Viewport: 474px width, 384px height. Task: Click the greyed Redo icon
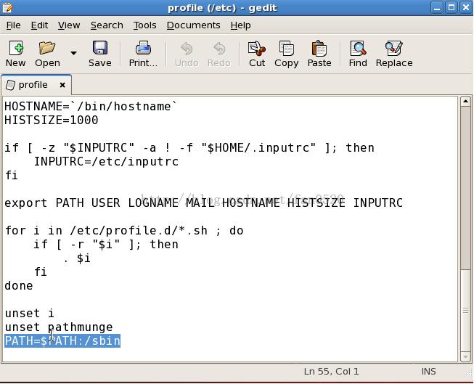[219, 49]
